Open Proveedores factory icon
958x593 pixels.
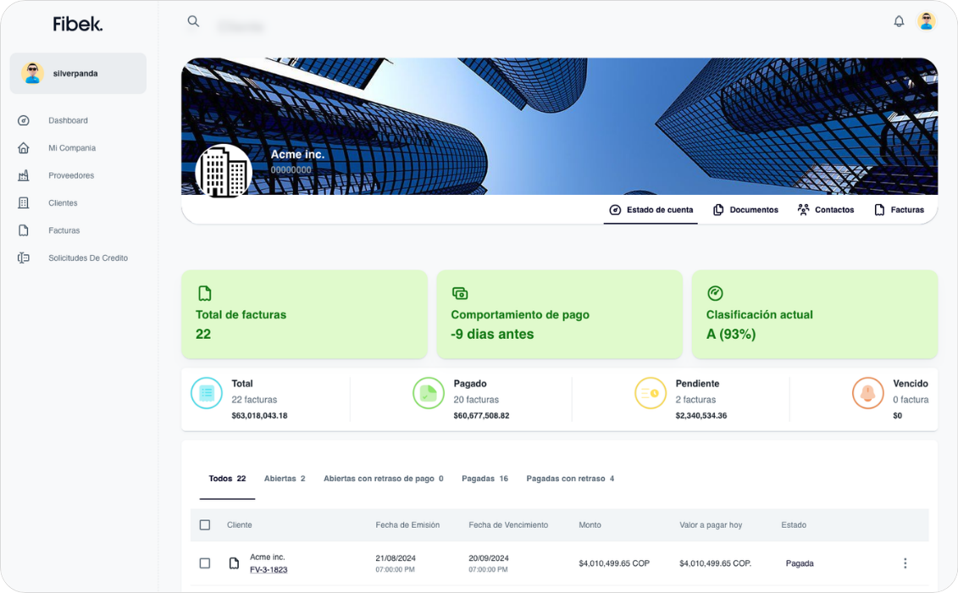(x=23, y=175)
